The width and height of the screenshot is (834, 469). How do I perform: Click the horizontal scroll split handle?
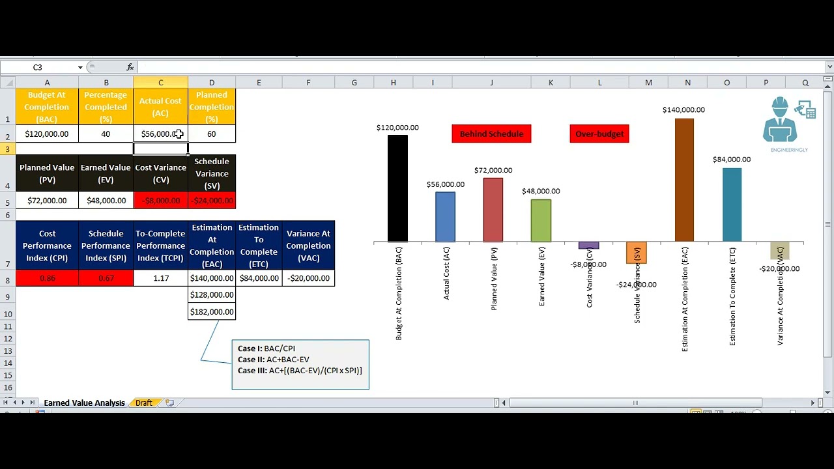pos(496,403)
